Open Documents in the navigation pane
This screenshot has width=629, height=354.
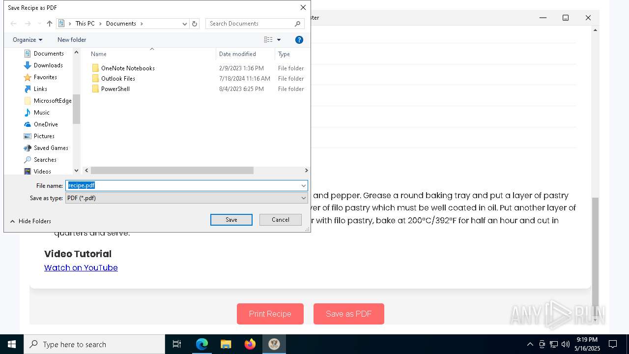[x=49, y=54]
